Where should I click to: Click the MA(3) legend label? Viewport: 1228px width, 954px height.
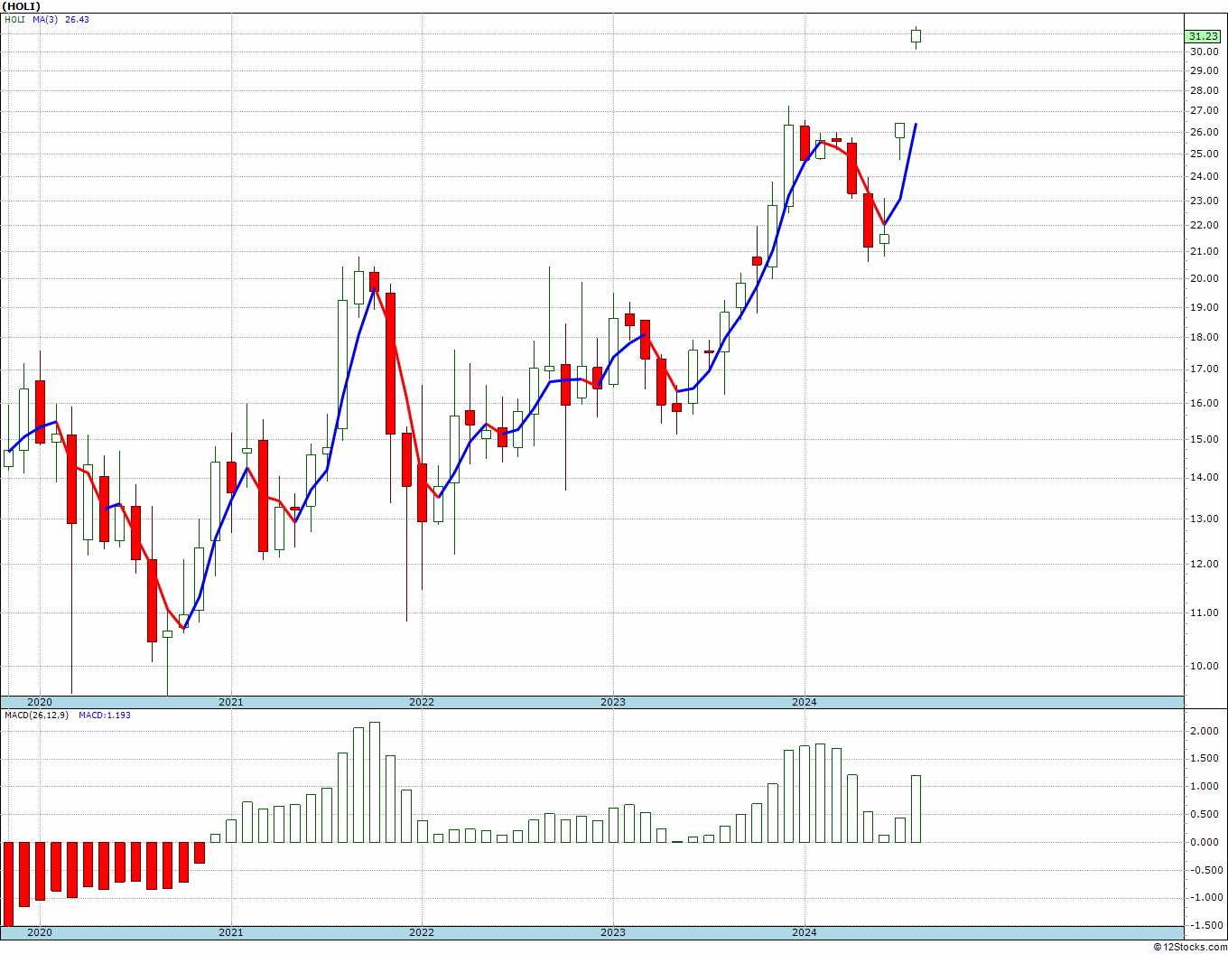click(x=45, y=20)
